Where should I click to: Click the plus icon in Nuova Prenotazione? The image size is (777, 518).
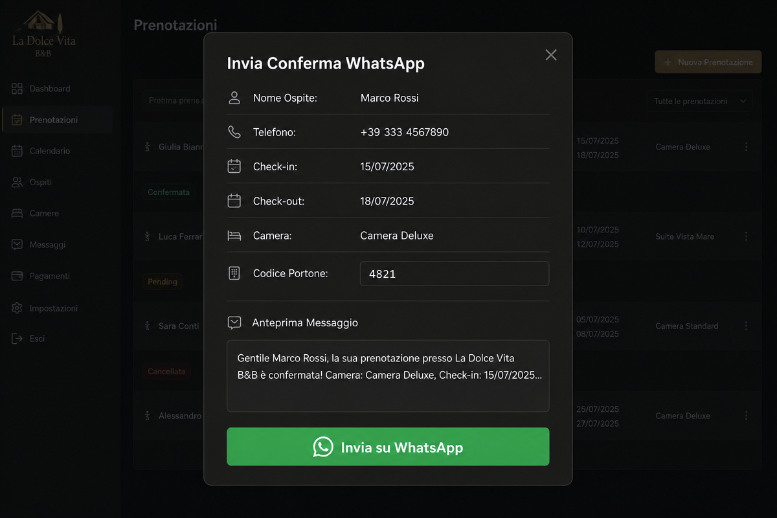(x=668, y=62)
